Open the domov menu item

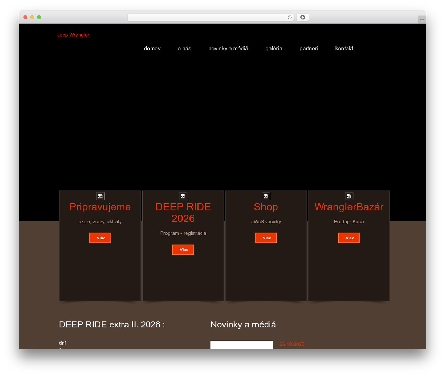(x=152, y=49)
